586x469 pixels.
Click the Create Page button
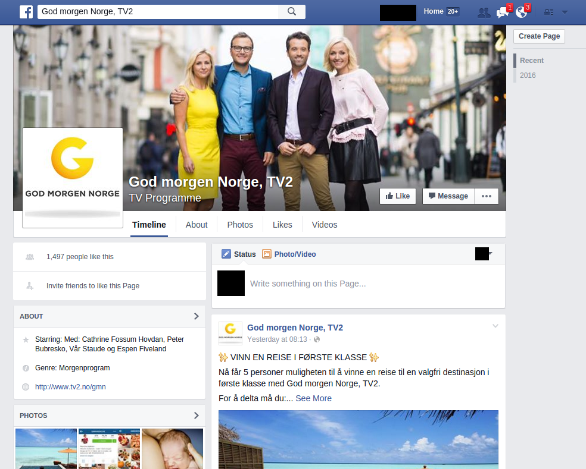click(x=539, y=36)
